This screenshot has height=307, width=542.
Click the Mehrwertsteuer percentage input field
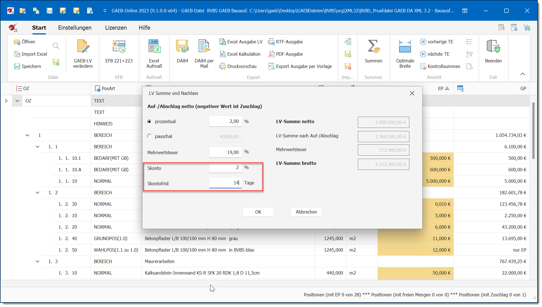225,152
